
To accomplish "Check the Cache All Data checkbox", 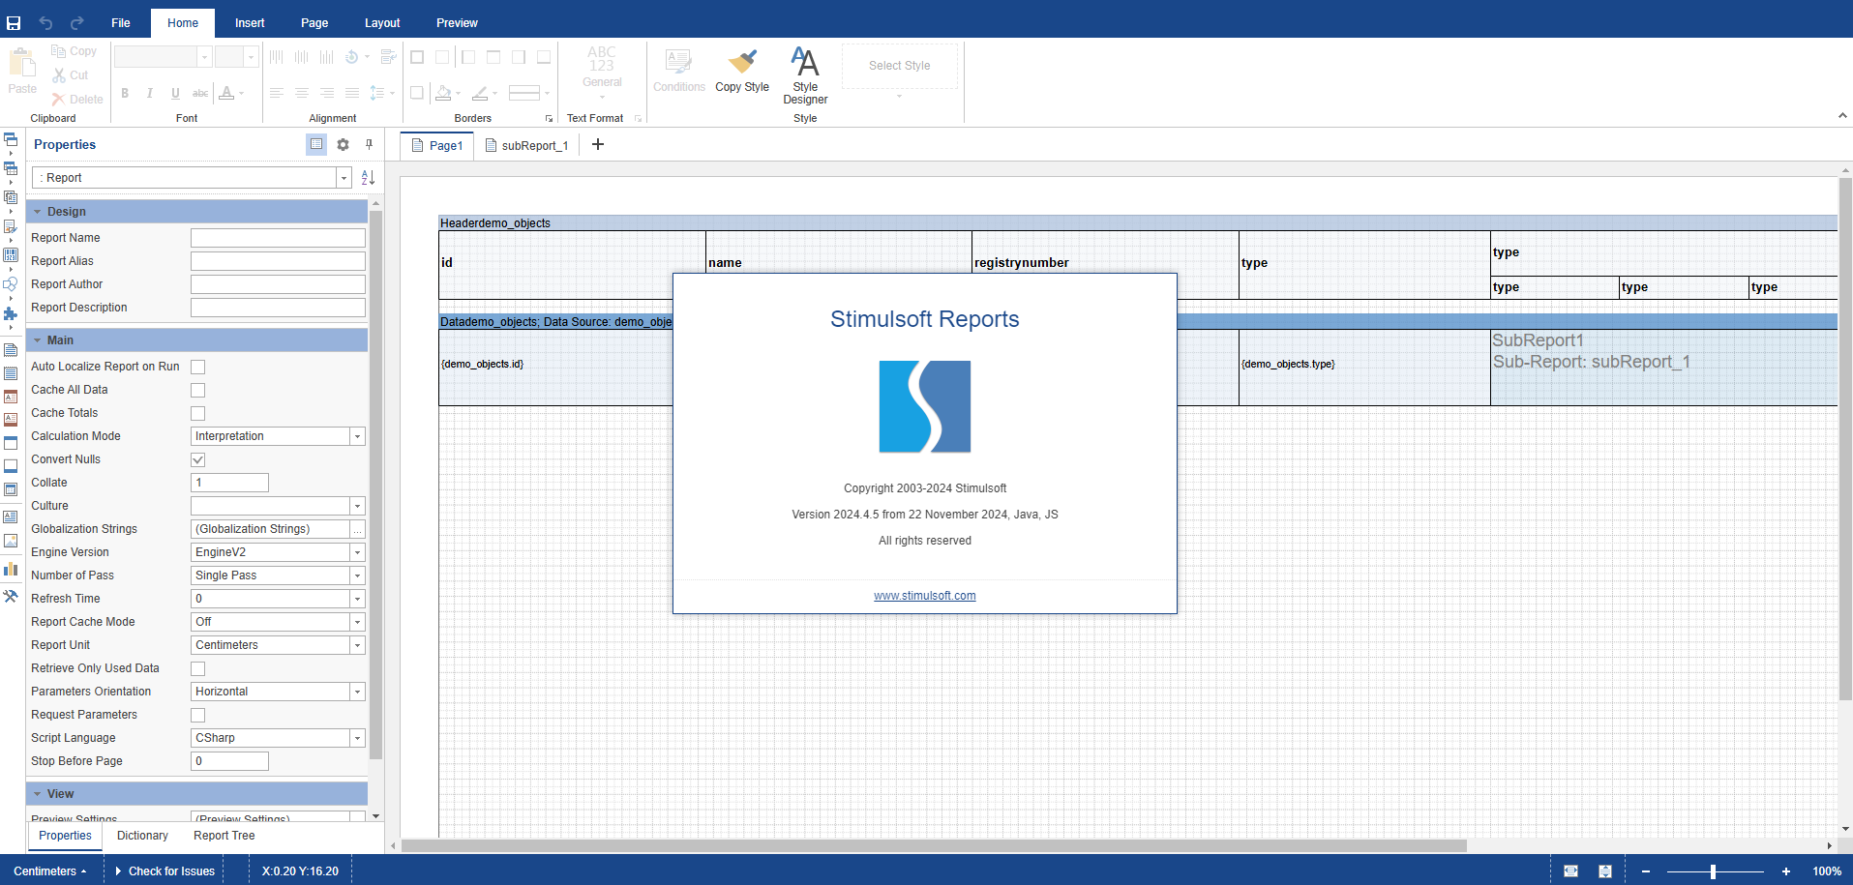I will click(198, 390).
